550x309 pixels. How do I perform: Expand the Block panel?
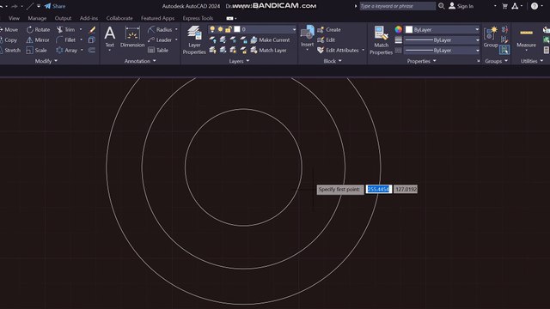(x=333, y=61)
